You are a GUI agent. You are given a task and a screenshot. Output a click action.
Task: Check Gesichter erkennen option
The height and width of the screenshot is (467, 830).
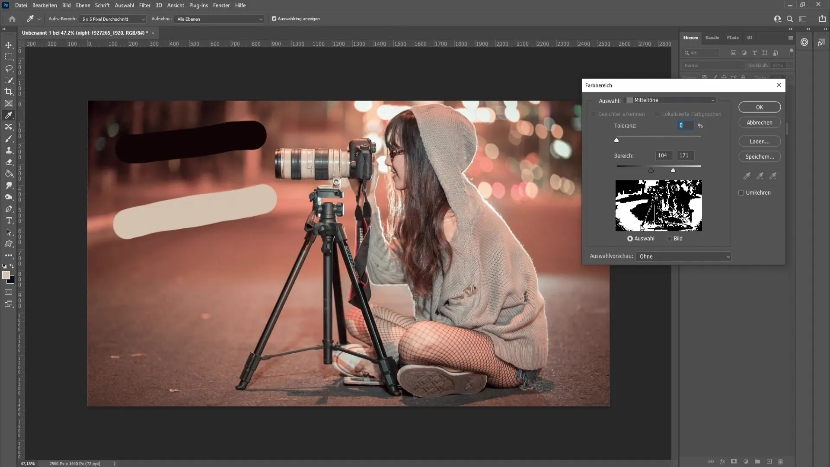594,114
